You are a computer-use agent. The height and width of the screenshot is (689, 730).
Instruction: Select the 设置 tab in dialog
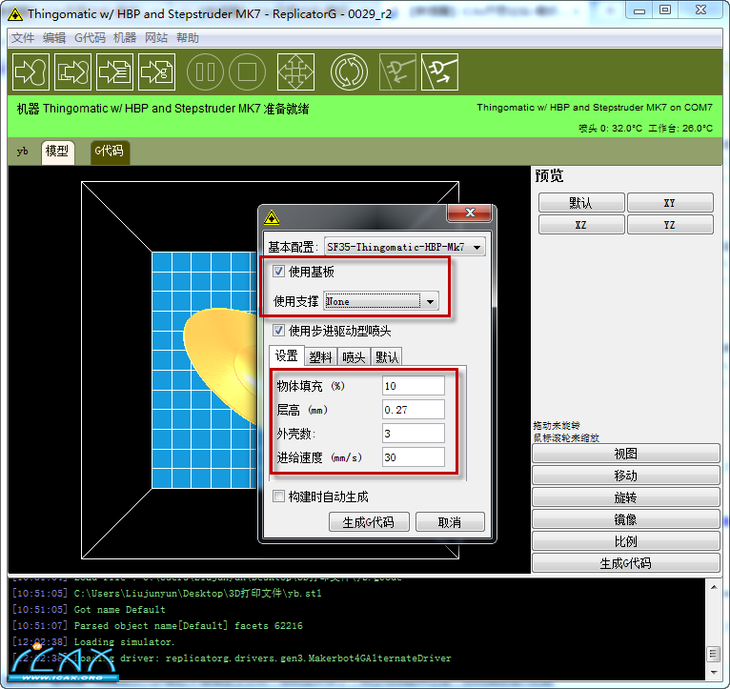pos(286,356)
